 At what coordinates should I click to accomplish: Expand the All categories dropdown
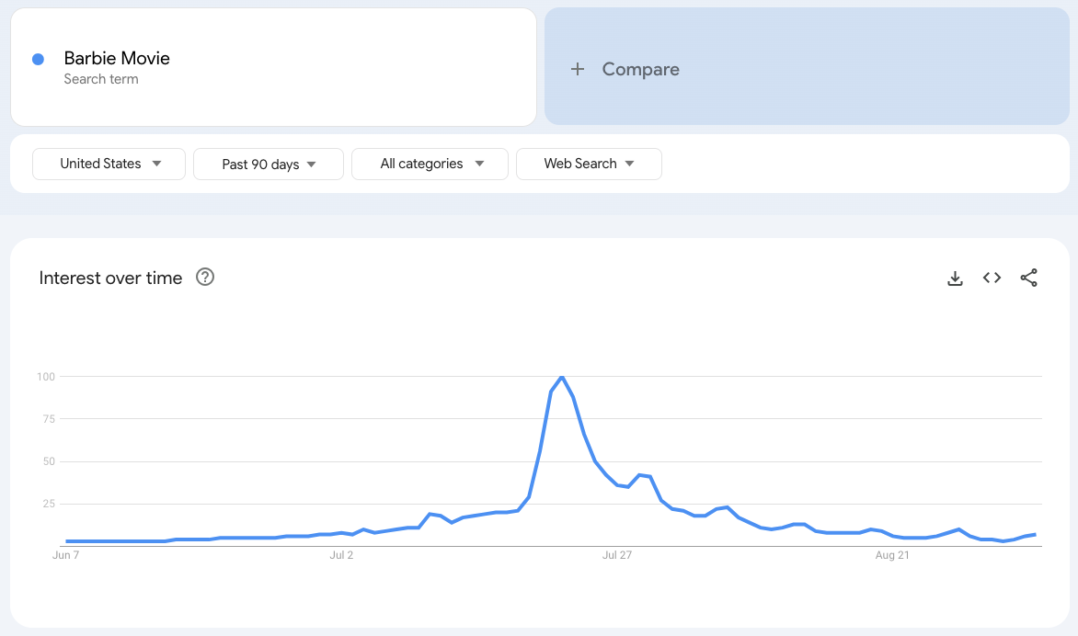[x=430, y=165]
